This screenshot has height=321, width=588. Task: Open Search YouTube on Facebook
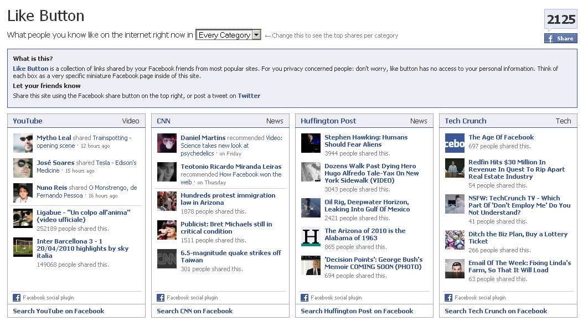59,311
